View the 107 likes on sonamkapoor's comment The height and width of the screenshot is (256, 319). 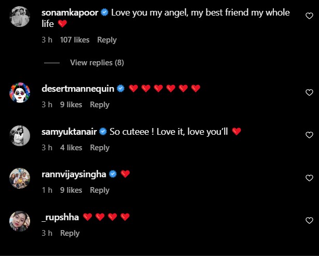(75, 40)
